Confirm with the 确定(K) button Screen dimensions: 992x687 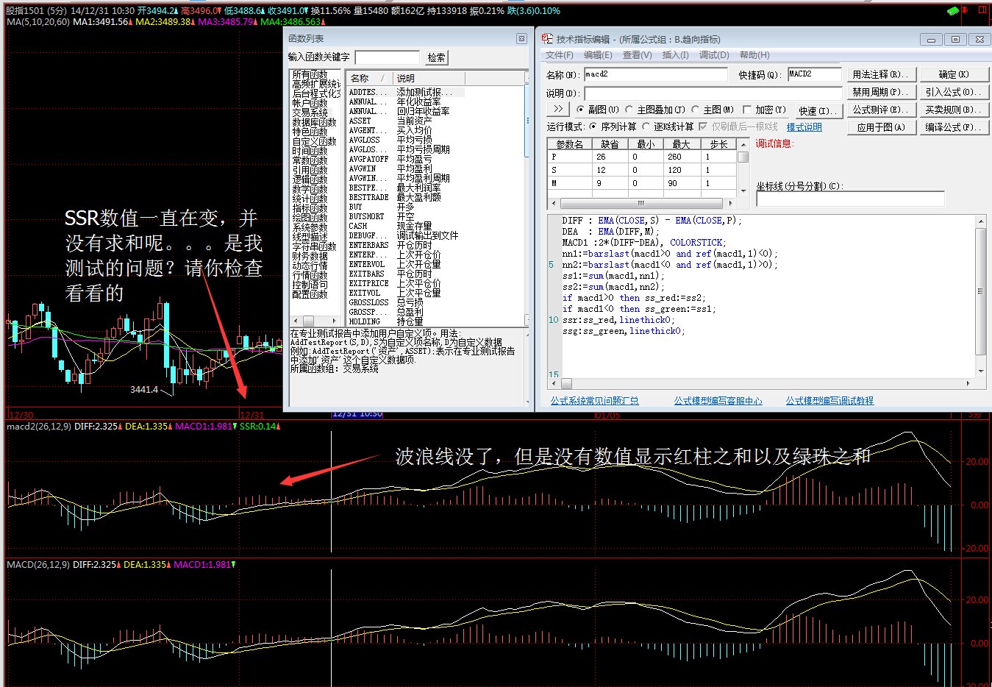954,74
